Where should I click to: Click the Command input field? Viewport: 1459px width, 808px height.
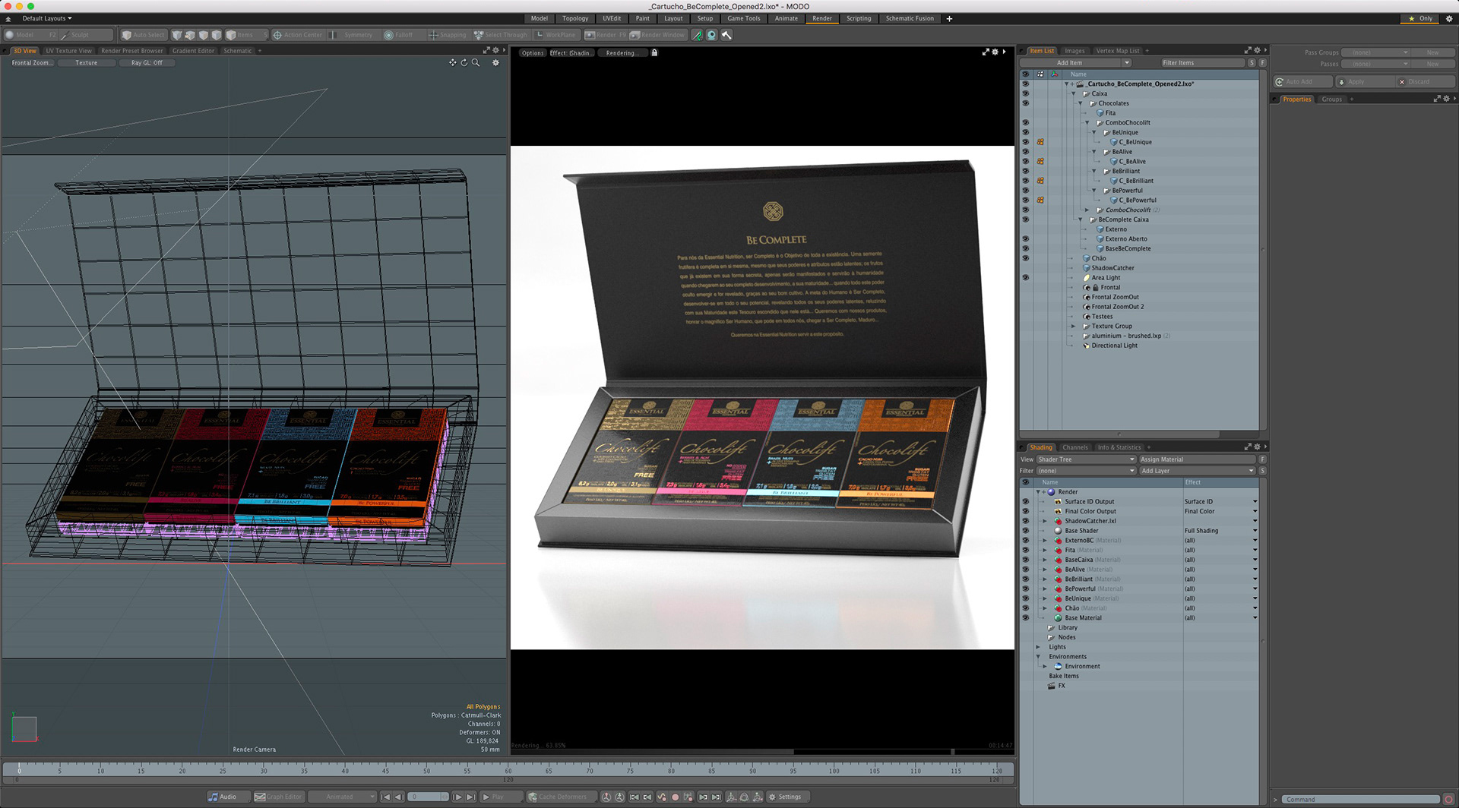tap(1362, 799)
